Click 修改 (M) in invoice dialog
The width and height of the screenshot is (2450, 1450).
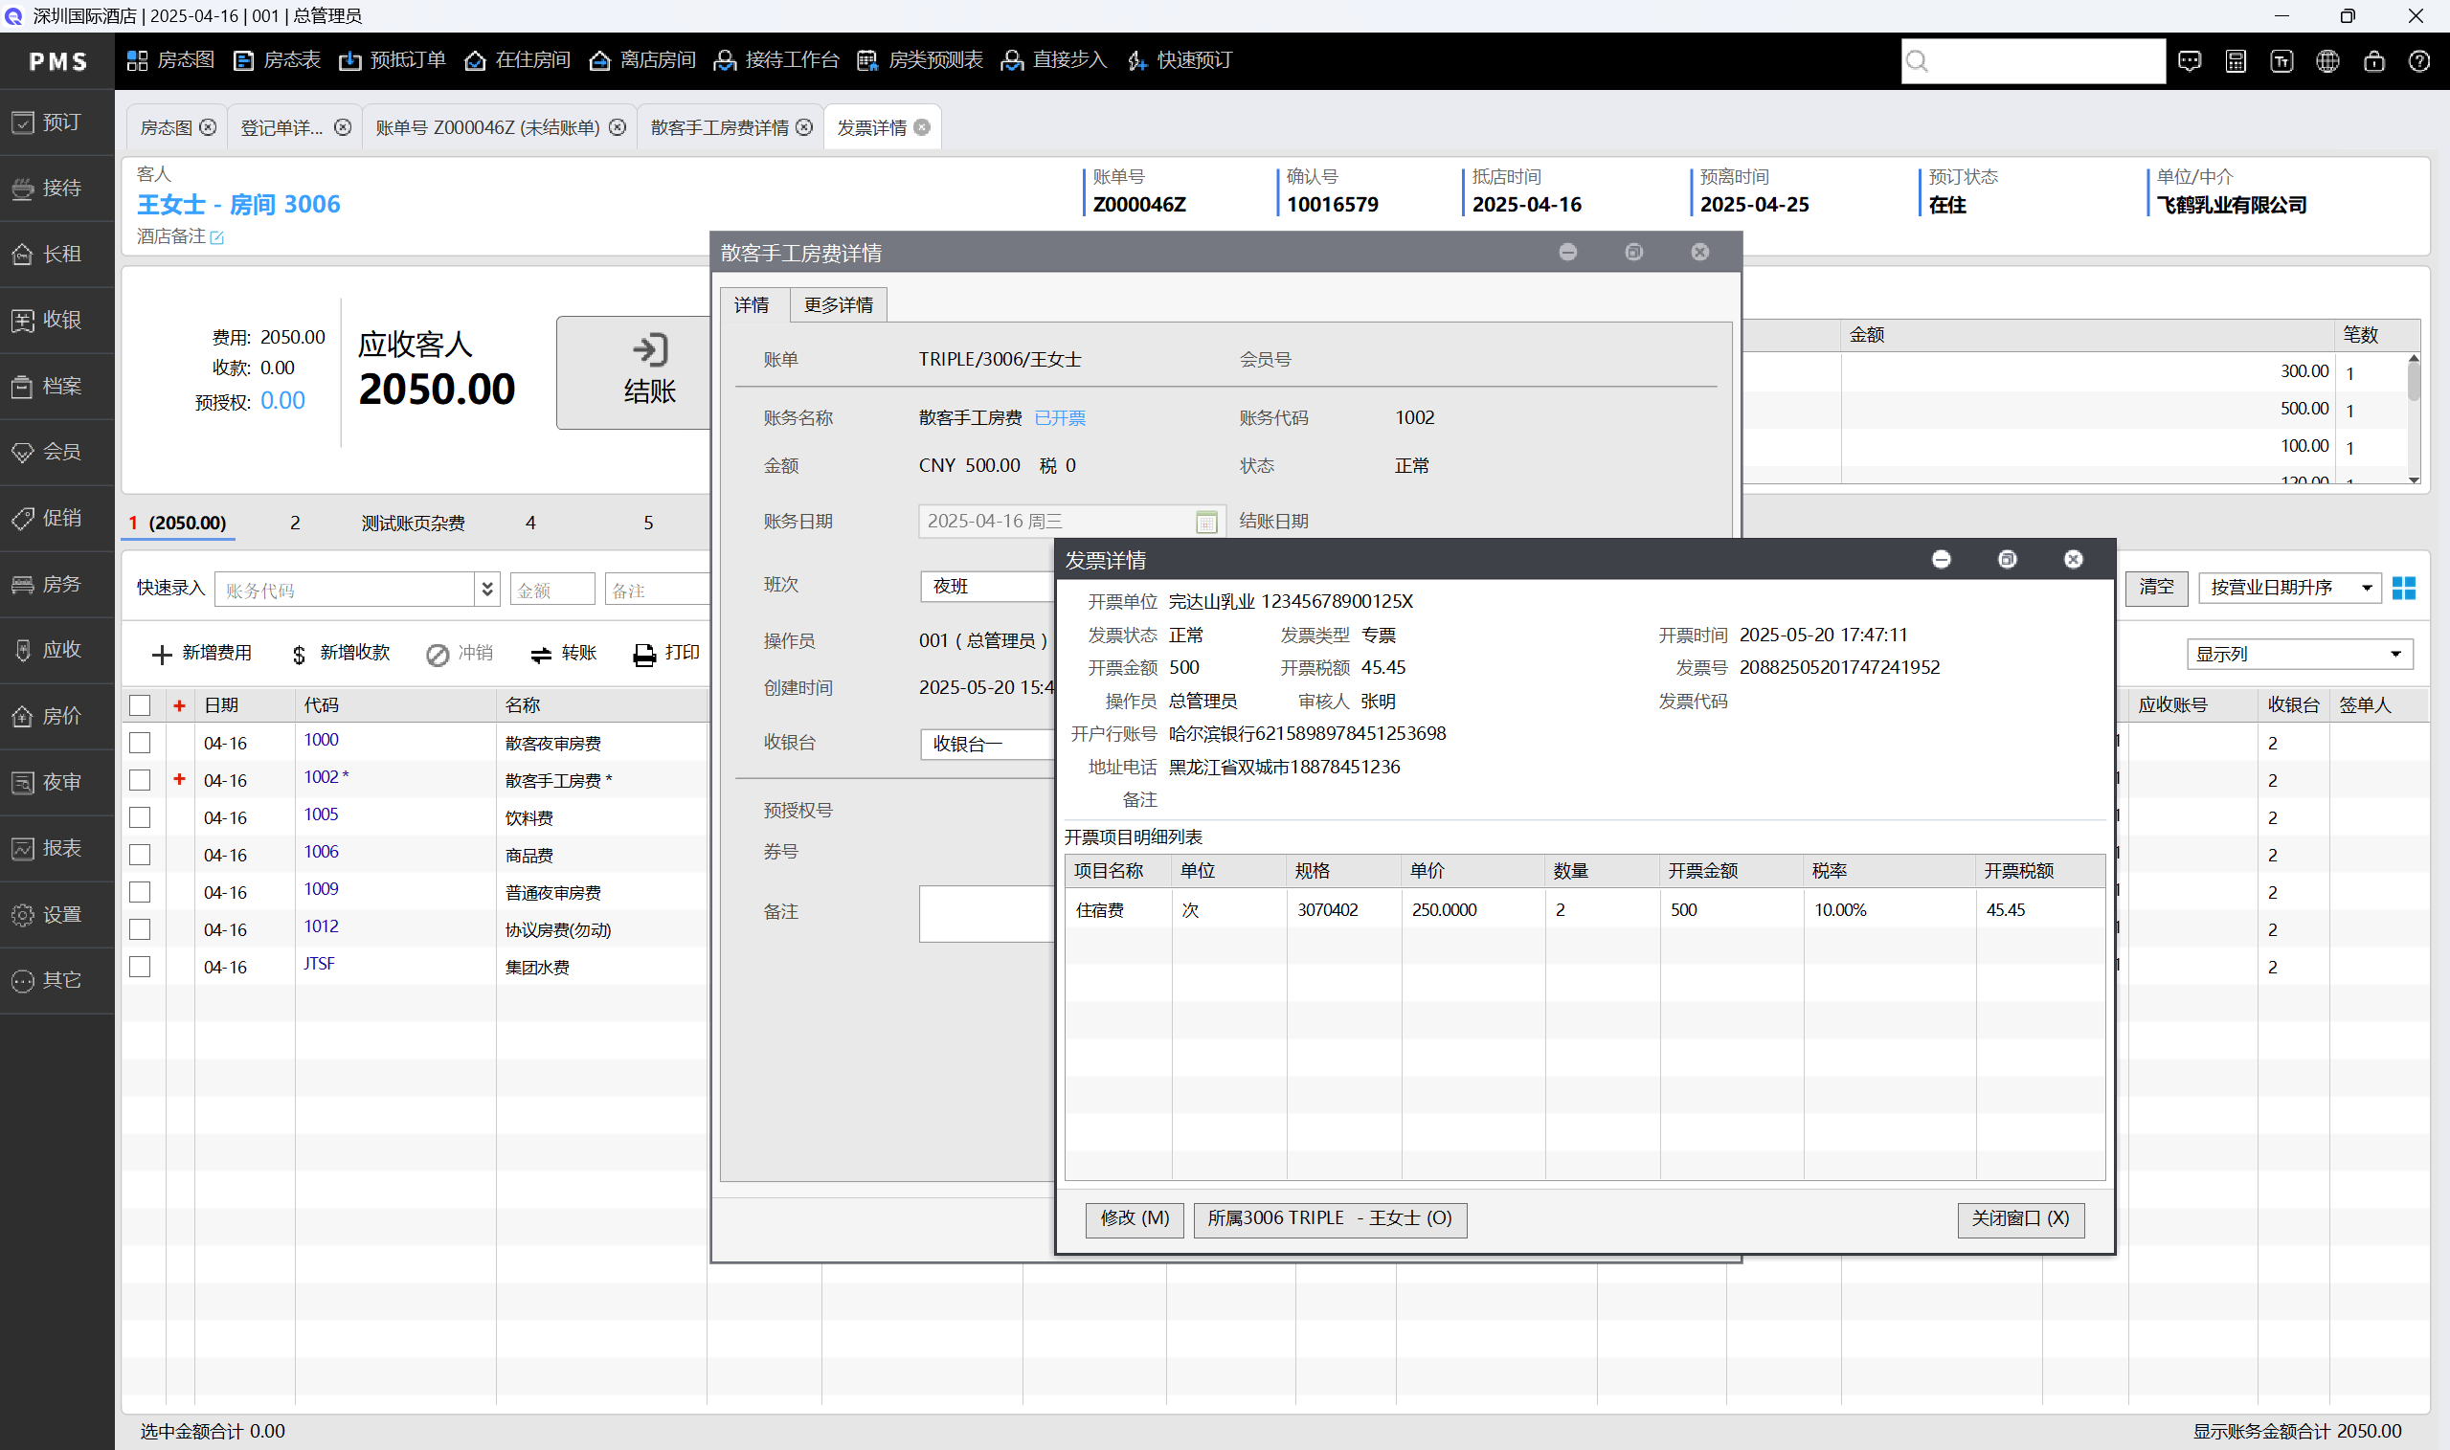tap(1134, 1218)
